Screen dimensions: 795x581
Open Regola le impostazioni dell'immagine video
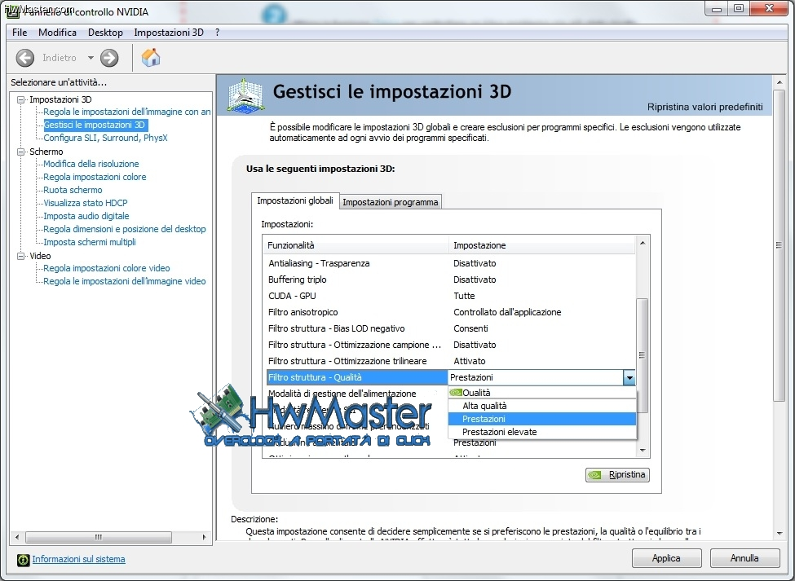[x=125, y=282]
